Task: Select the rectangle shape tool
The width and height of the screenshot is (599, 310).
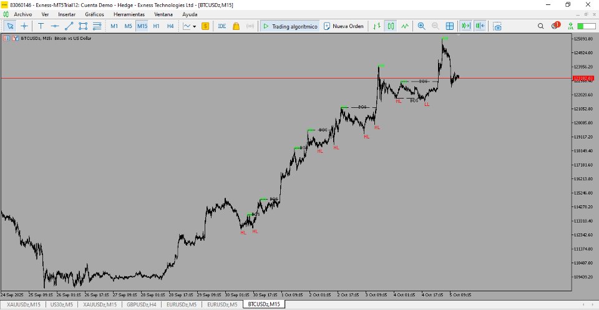Action: point(83,26)
